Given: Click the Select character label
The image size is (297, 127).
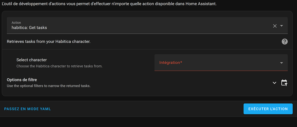Looking at the screenshot, I should (x=32, y=60).
